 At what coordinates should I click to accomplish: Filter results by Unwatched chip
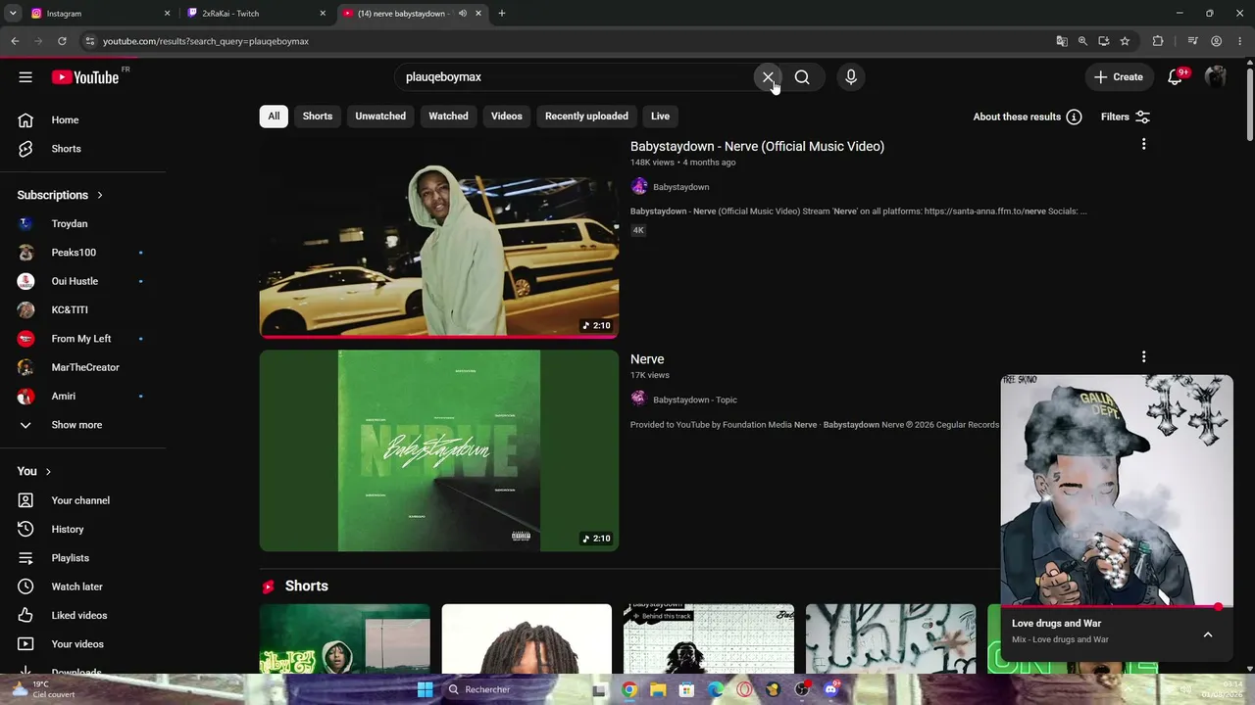click(380, 117)
